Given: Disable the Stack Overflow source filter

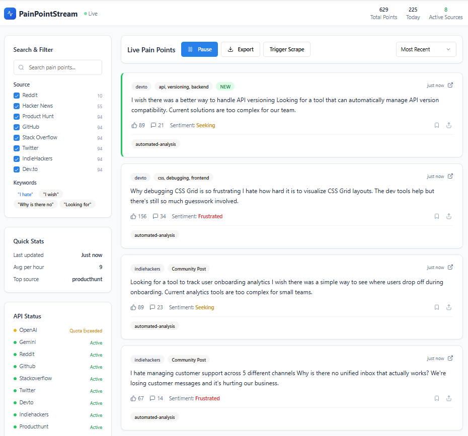Looking at the screenshot, I should 17,138.
